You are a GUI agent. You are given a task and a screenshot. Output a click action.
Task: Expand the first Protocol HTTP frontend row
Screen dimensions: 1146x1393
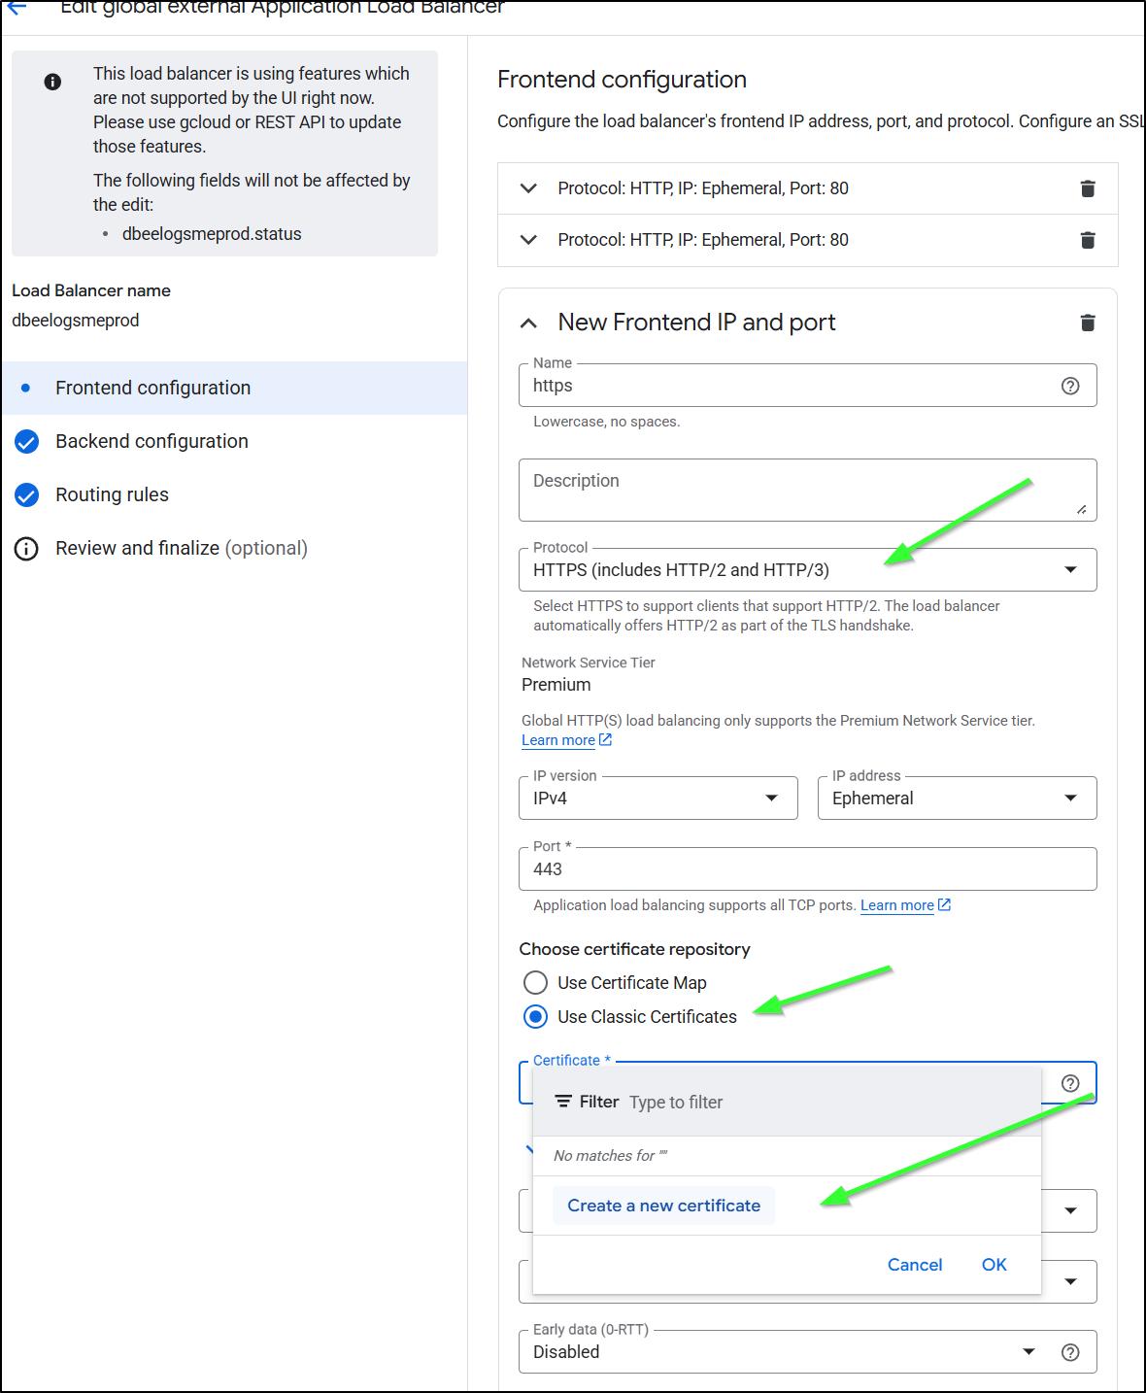pos(528,188)
